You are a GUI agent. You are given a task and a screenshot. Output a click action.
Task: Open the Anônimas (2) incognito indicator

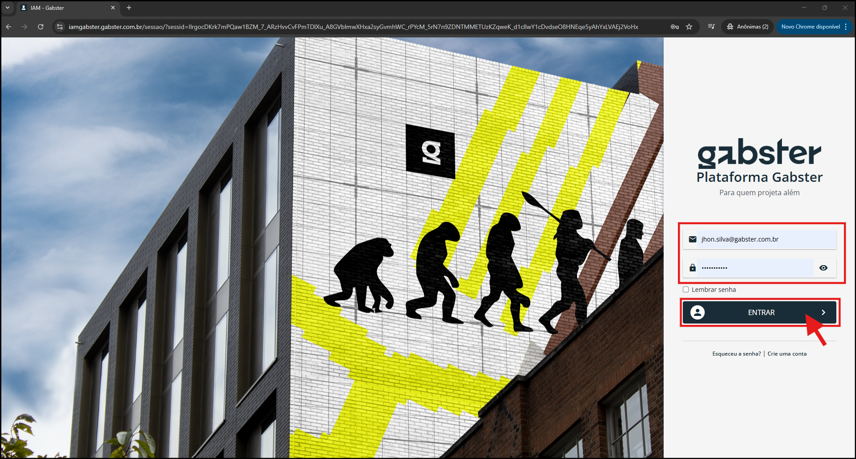click(748, 27)
